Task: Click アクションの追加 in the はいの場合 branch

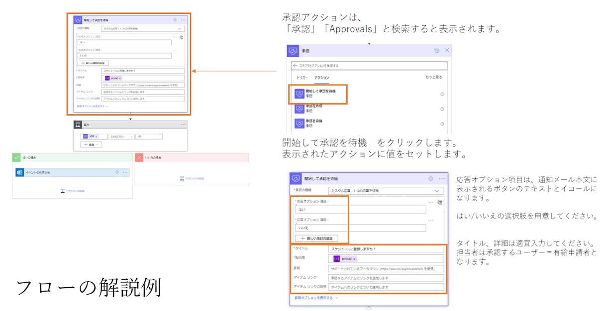Action: pyautogui.click(x=72, y=191)
